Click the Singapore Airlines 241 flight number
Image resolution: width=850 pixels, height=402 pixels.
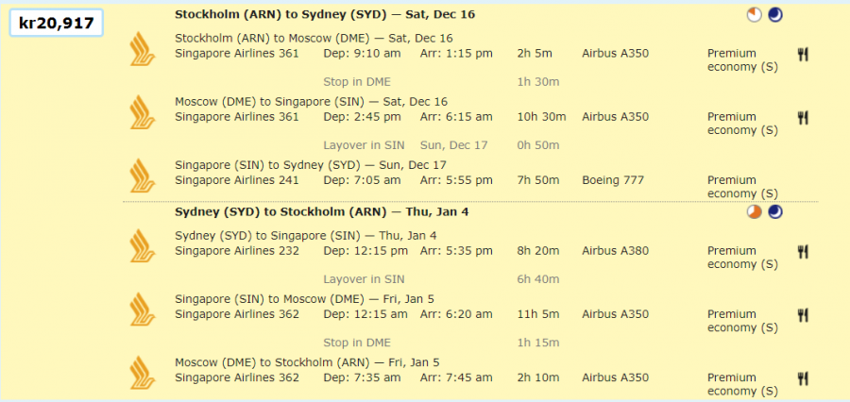pyautogui.click(x=237, y=180)
